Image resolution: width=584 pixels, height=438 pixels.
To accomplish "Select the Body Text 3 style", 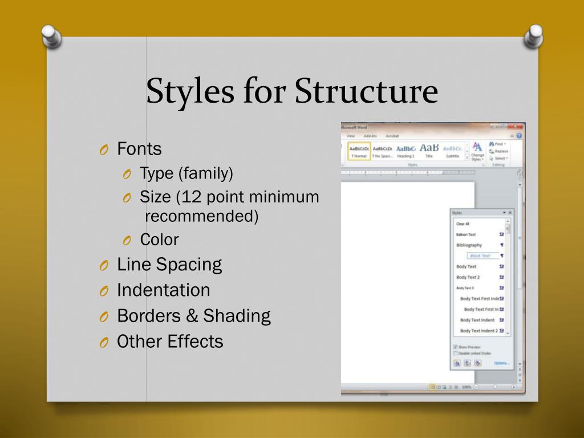I will (465, 288).
